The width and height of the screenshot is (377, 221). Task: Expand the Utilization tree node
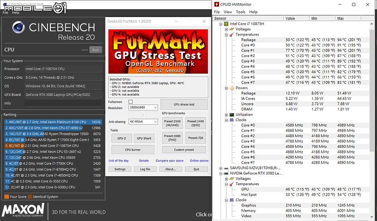tap(226, 115)
